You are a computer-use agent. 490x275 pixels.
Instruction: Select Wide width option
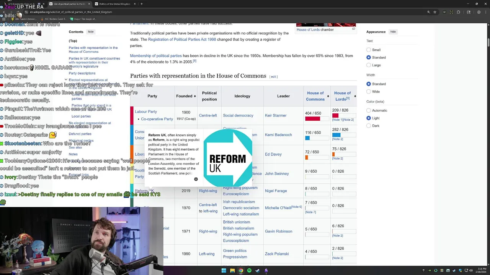pos(369,91)
